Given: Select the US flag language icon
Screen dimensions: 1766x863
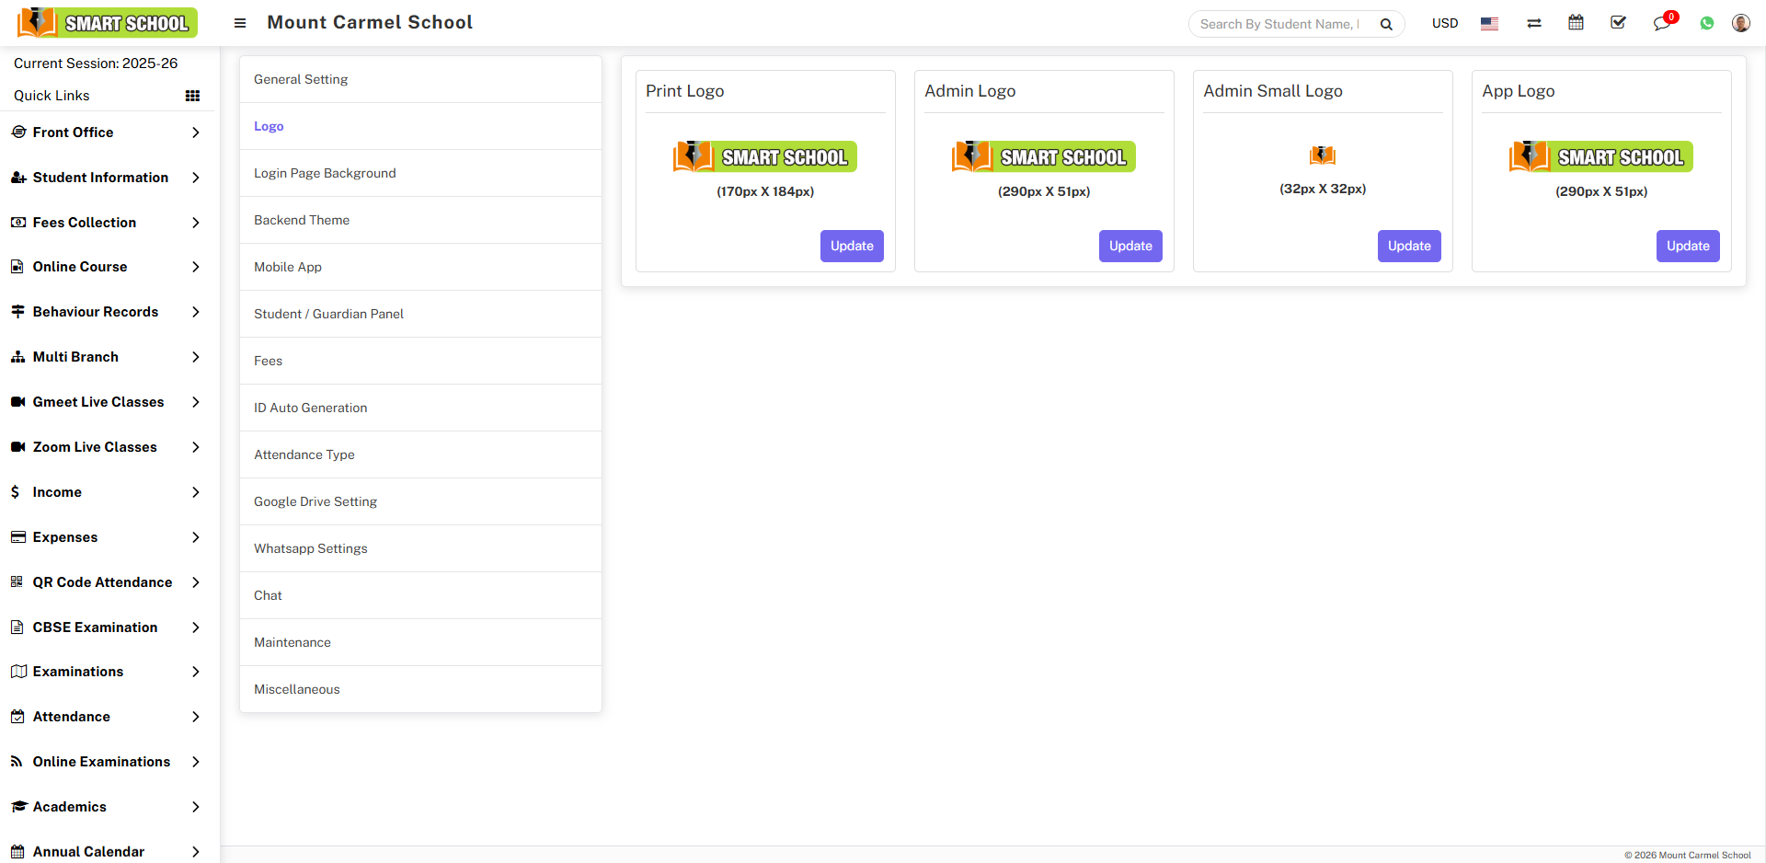Looking at the screenshot, I should [x=1489, y=23].
